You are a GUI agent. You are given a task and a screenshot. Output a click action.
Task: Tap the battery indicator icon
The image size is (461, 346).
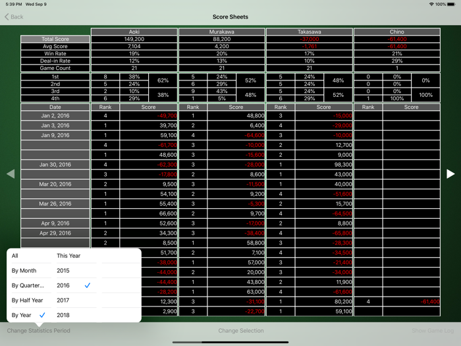451,4
